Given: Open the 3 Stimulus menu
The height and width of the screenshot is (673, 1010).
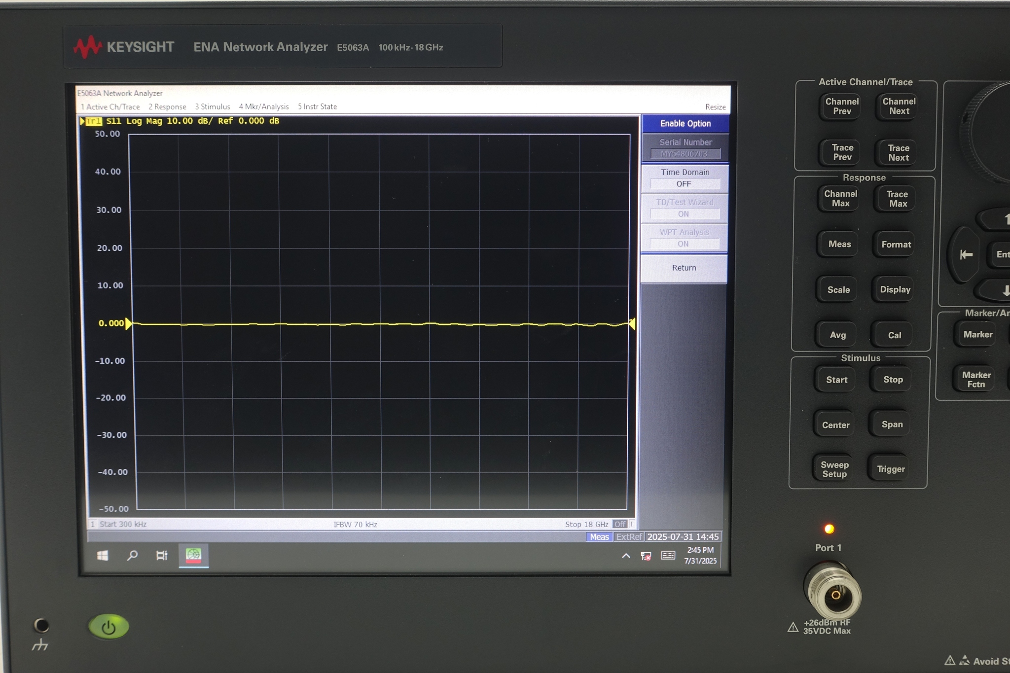Looking at the screenshot, I should click(212, 106).
